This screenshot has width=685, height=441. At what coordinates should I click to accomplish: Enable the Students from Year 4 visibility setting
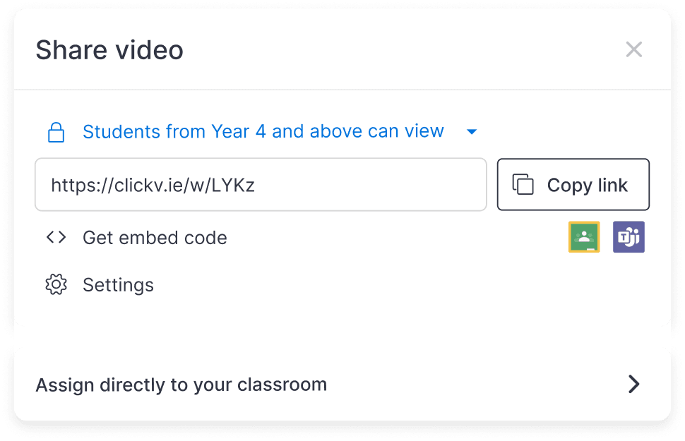coord(263,131)
